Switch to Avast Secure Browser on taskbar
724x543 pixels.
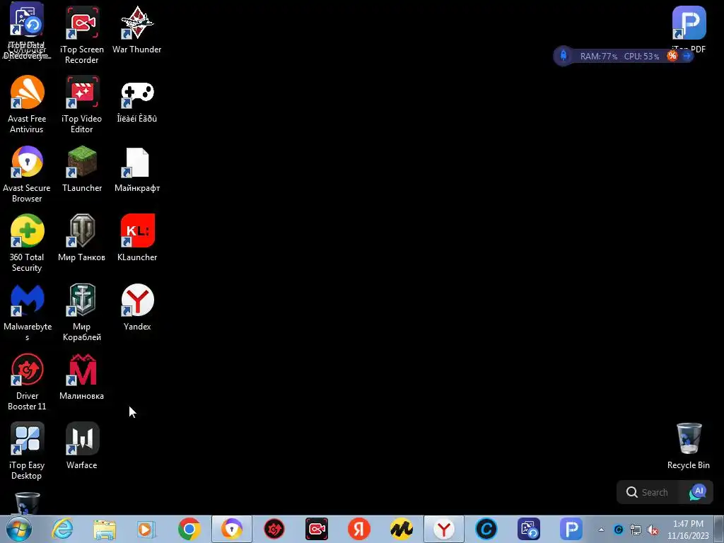[232, 529]
